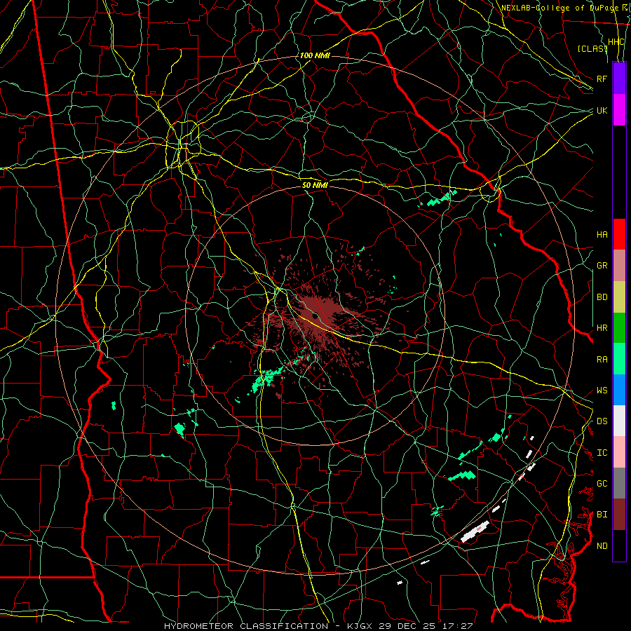Viewport: 631px width, 631px height.
Task: Click the BD legend label
Action: point(602,297)
